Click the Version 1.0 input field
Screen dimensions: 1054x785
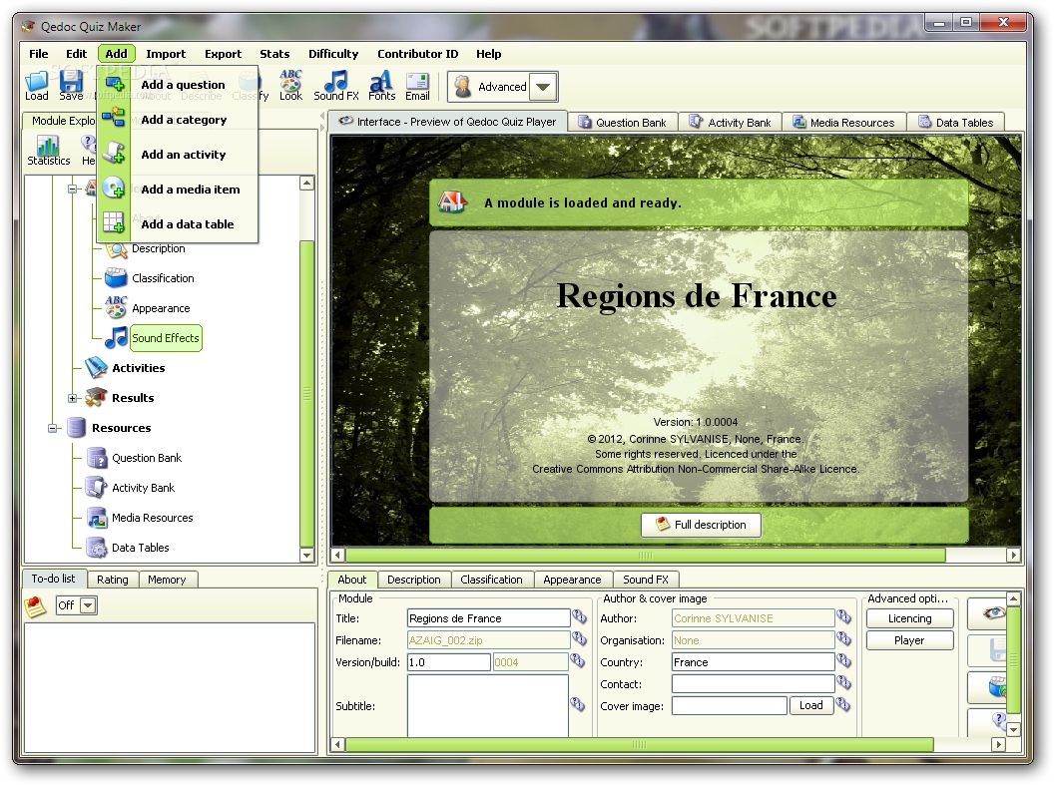(x=449, y=662)
